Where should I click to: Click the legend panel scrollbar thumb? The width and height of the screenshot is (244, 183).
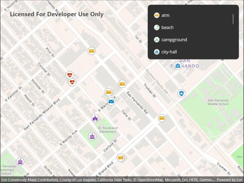(x=233, y=19)
